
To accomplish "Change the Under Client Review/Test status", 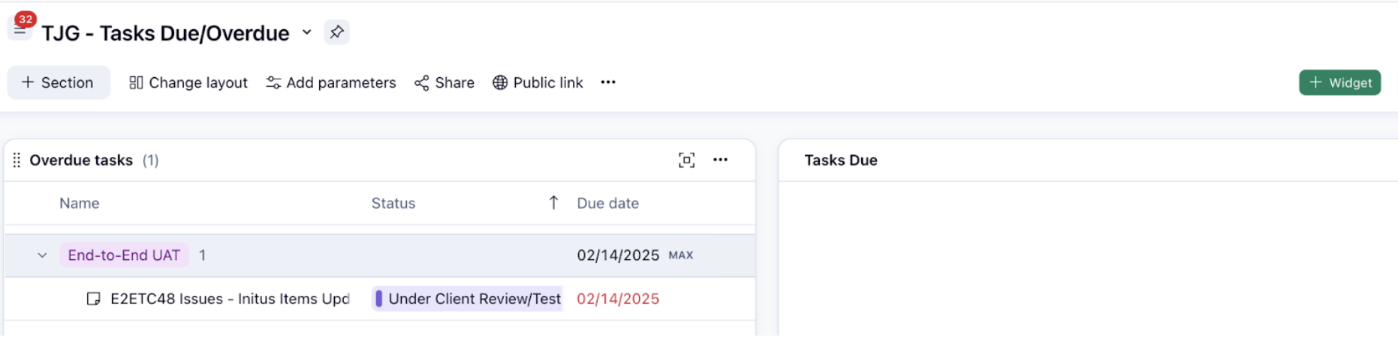I will coord(468,299).
